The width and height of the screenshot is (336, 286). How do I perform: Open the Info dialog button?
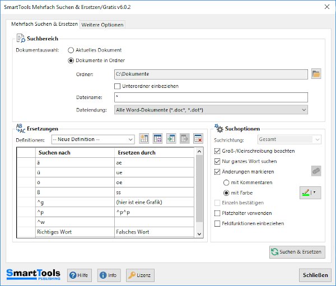109,275
